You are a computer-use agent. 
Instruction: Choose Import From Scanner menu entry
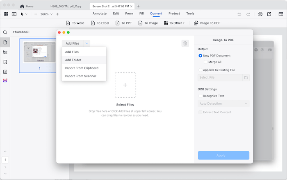point(80,76)
